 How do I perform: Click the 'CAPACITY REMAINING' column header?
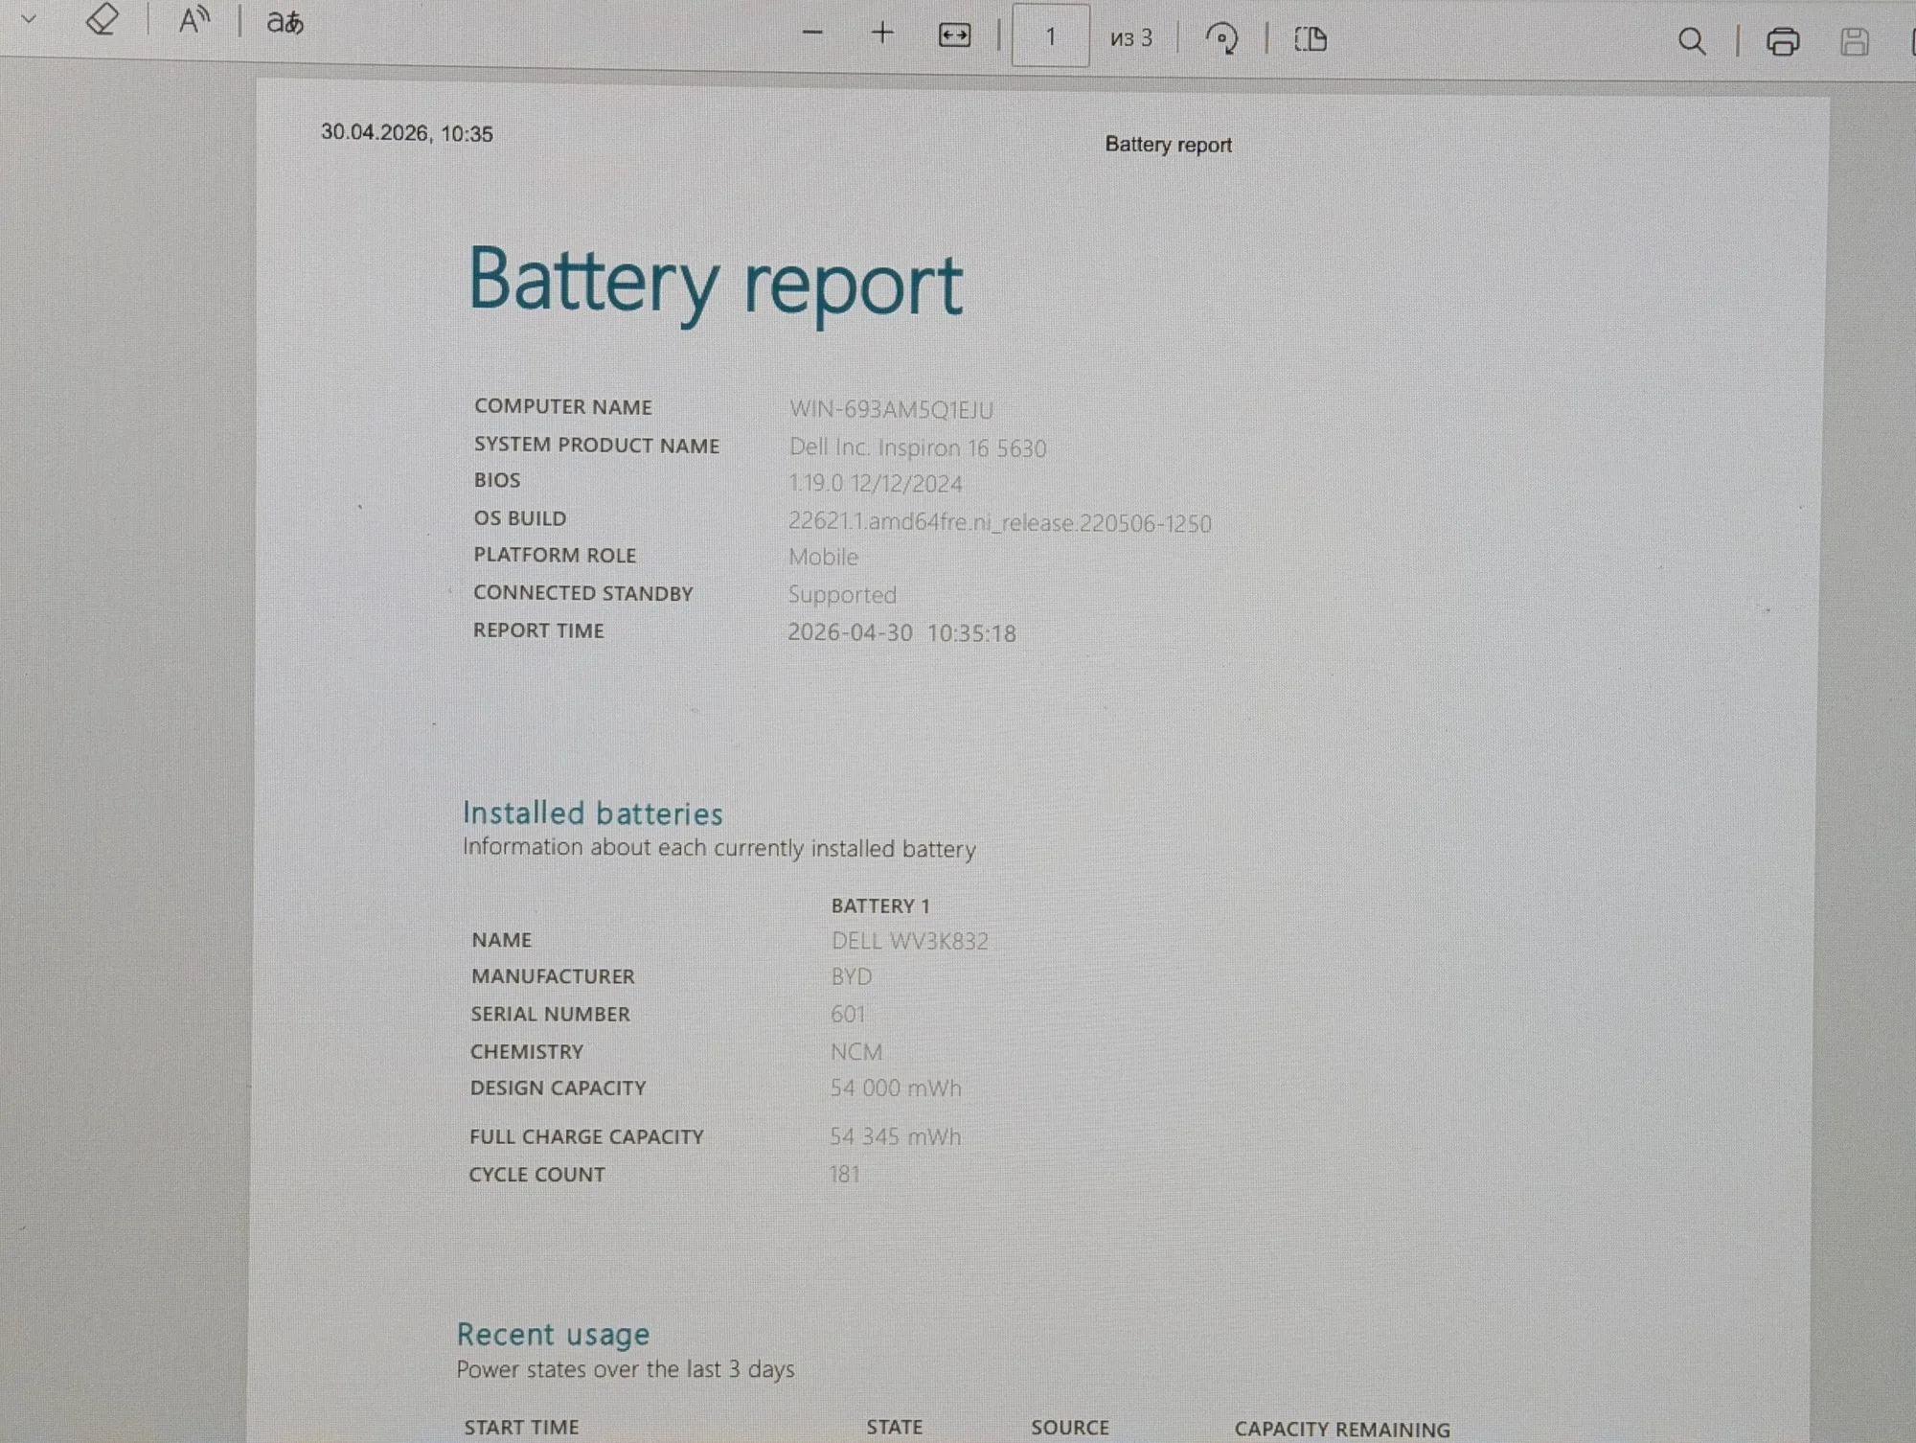(1342, 1429)
